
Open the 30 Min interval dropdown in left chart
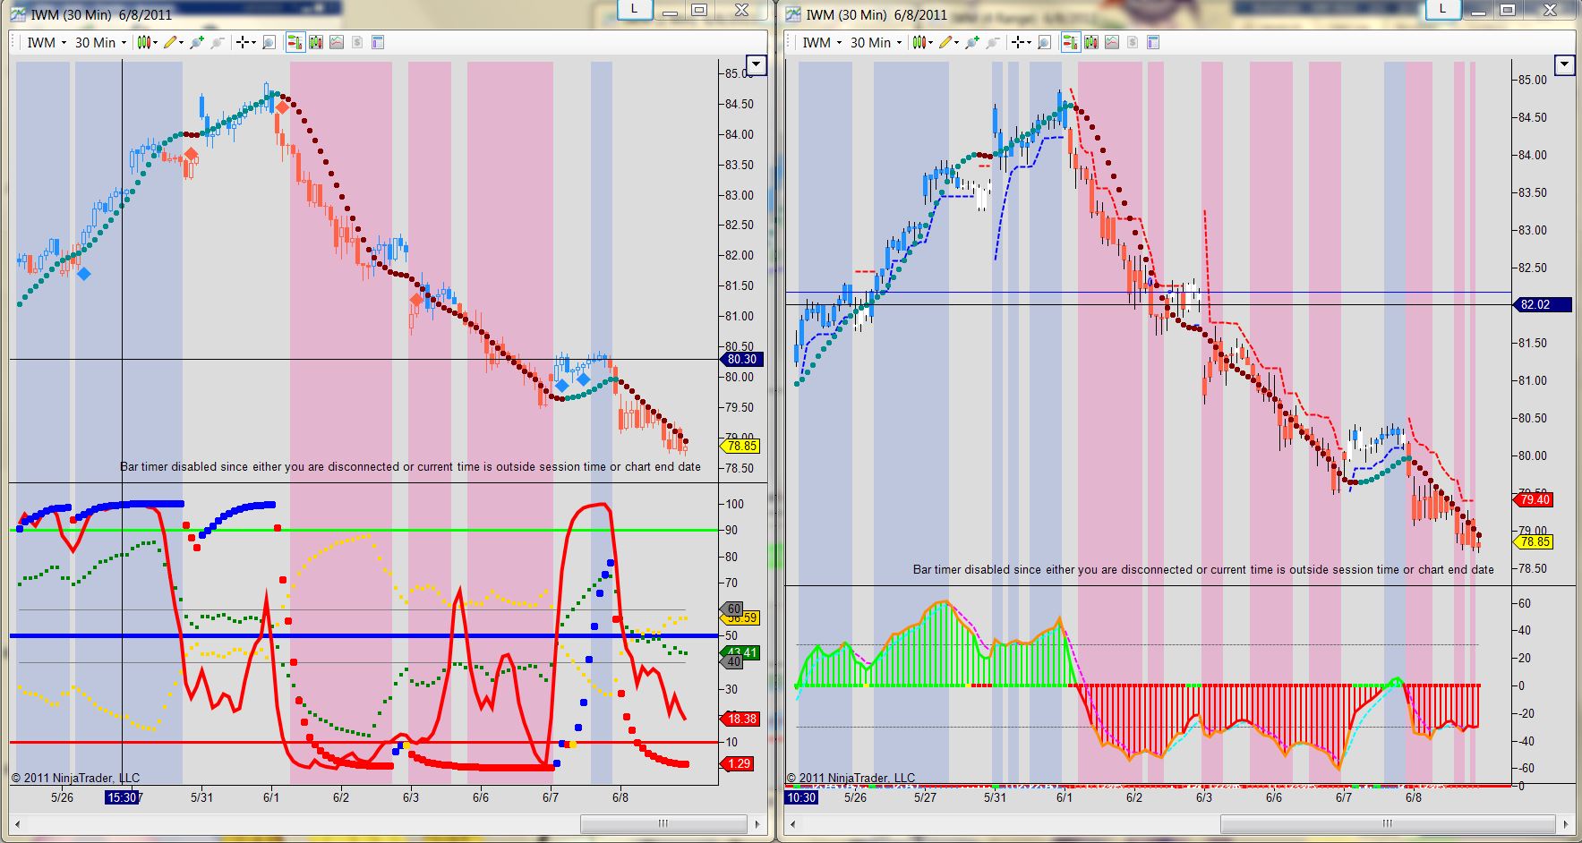click(x=99, y=42)
